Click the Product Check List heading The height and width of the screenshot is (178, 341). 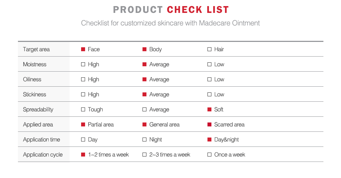171,10
